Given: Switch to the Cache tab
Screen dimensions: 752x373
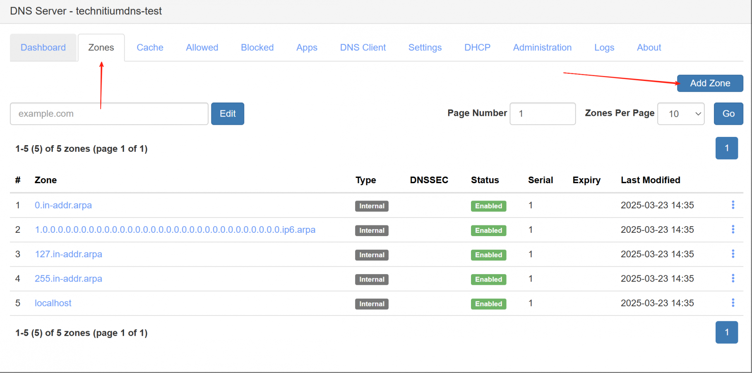Looking at the screenshot, I should [x=150, y=47].
